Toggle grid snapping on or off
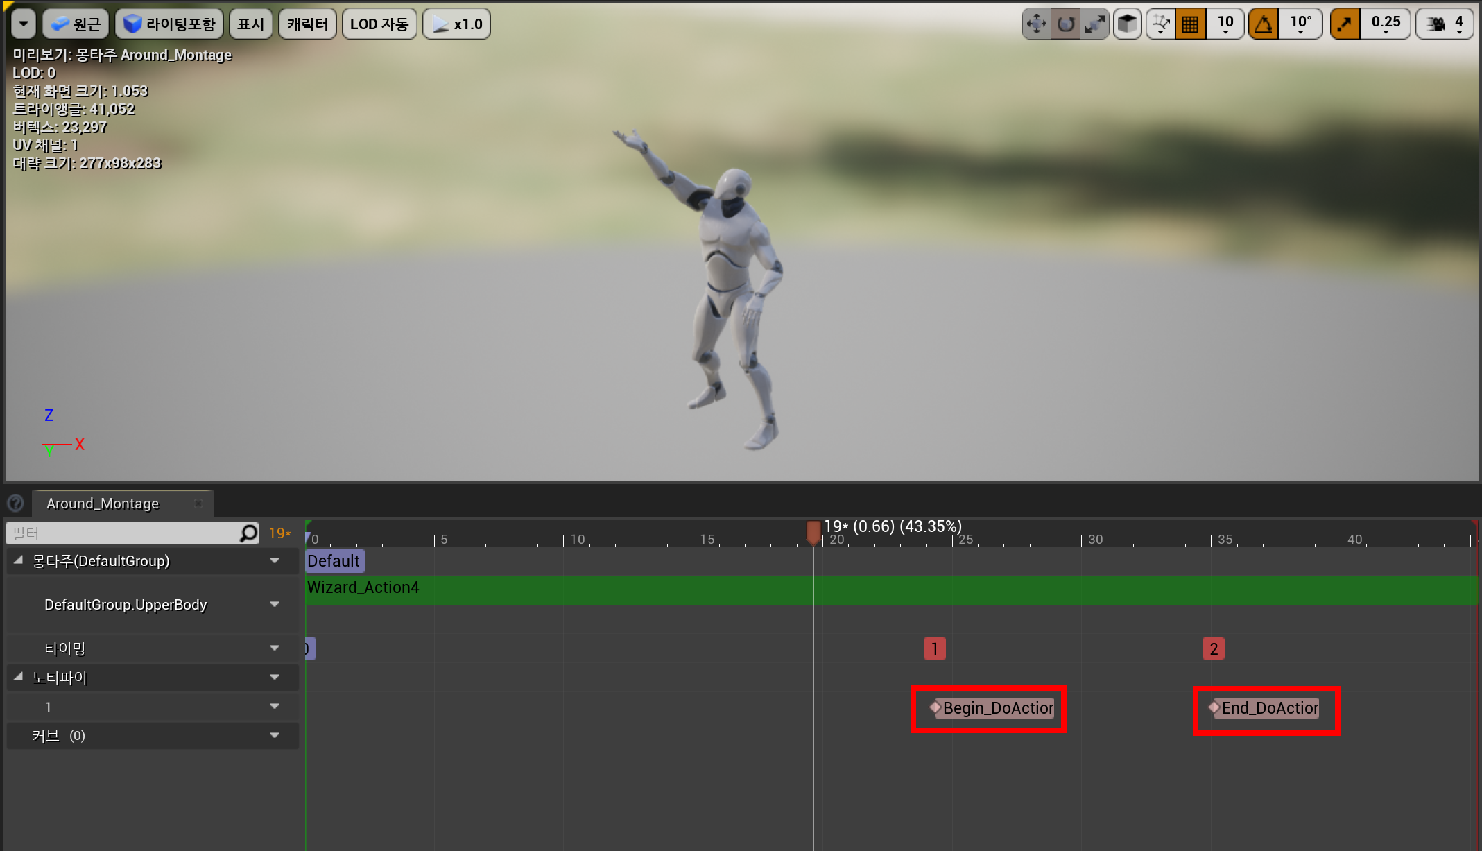 [1191, 24]
